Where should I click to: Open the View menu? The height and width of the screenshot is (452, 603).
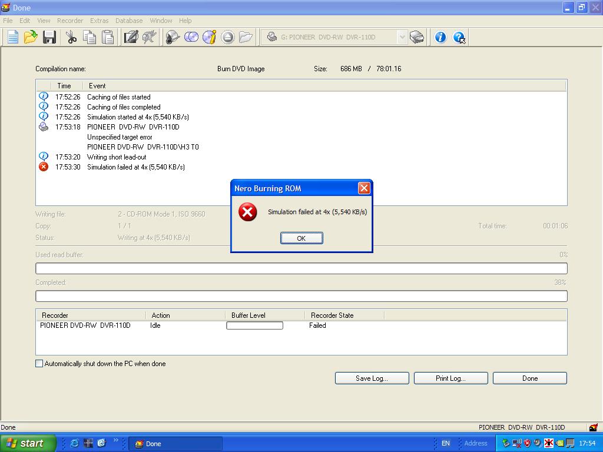pos(44,21)
